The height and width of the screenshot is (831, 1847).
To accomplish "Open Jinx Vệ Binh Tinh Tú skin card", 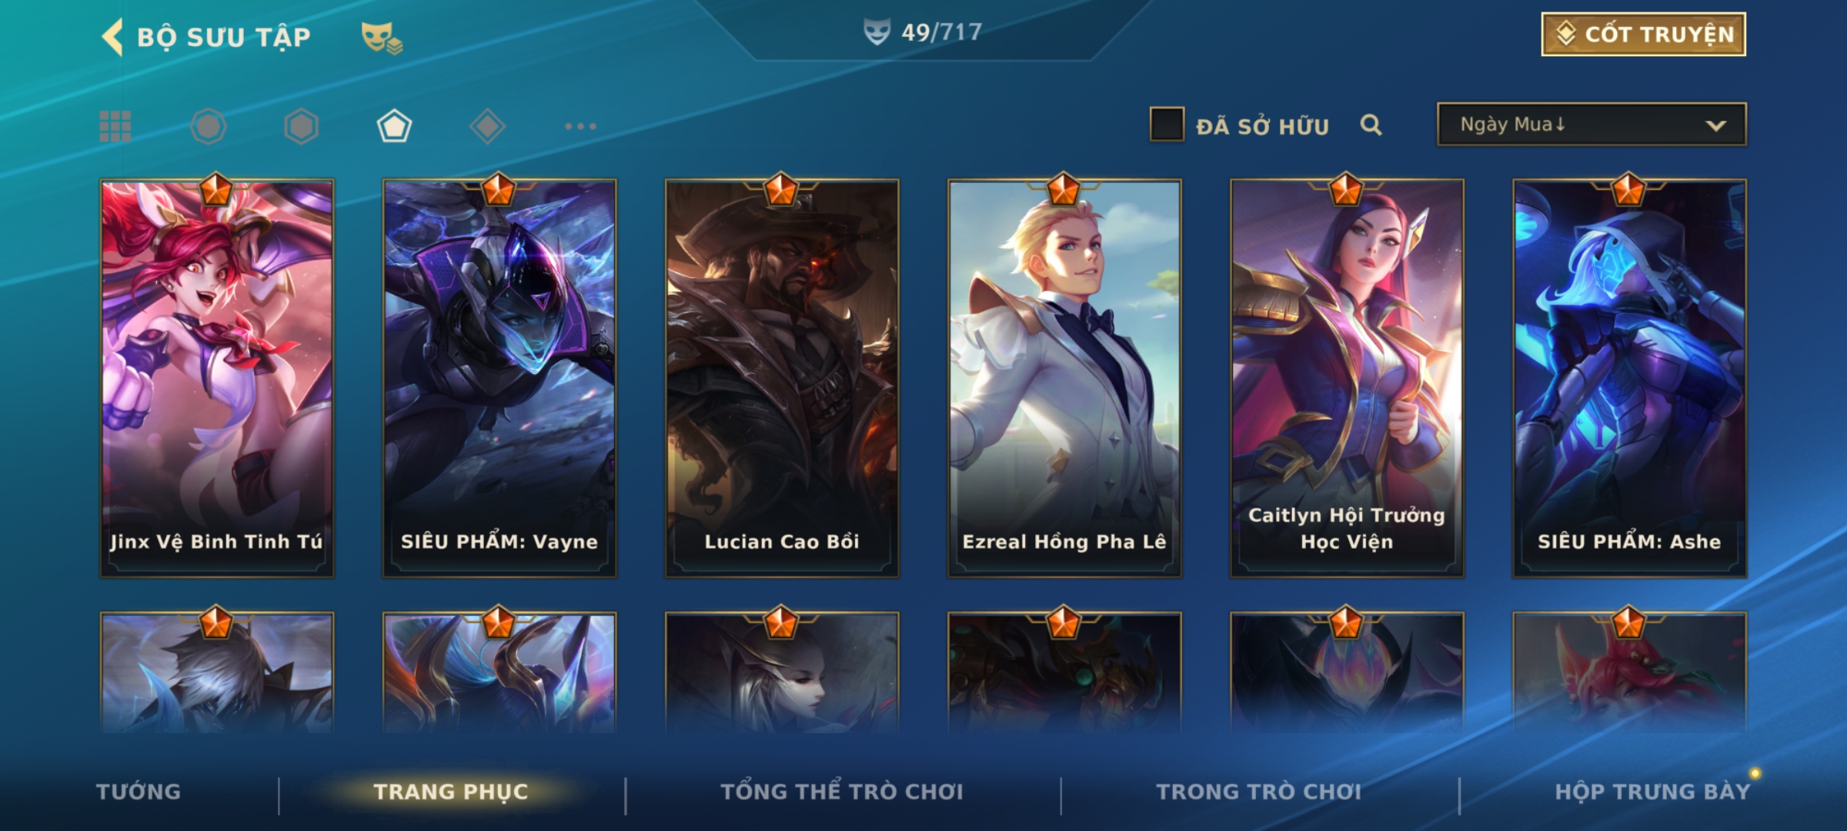I will [217, 378].
